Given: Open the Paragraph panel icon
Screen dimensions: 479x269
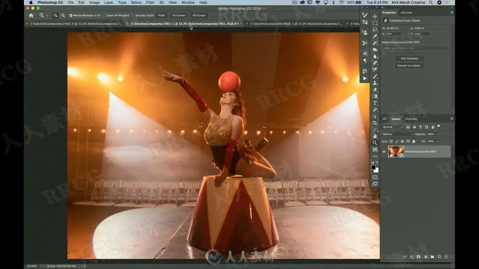Looking at the screenshot, I should 365,61.
